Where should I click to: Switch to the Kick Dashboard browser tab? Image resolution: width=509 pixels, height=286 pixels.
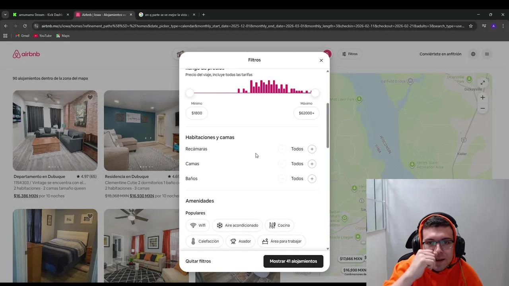[x=41, y=15]
